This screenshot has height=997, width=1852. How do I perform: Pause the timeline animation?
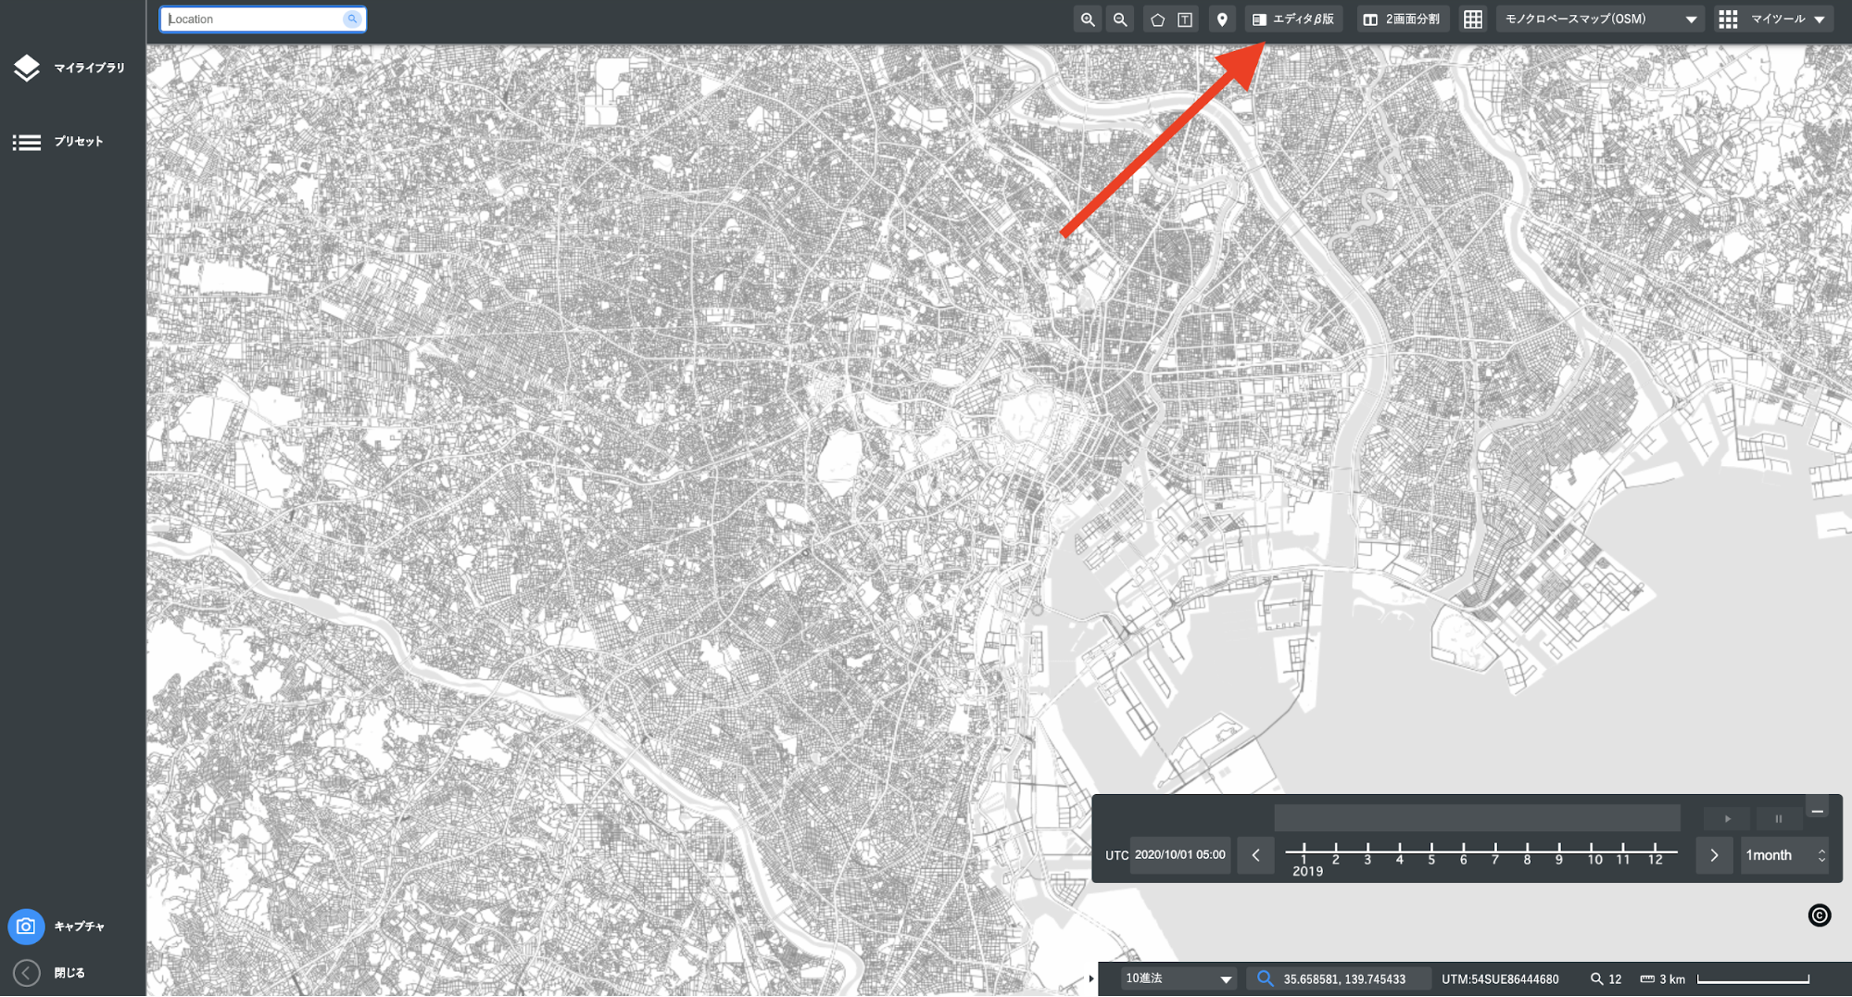tap(1779, 819)
